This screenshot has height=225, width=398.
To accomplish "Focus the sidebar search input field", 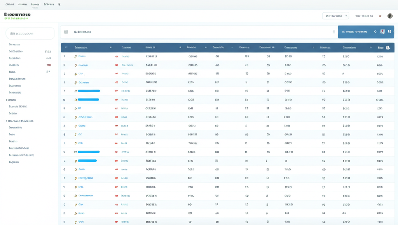I will click(30, 33).
